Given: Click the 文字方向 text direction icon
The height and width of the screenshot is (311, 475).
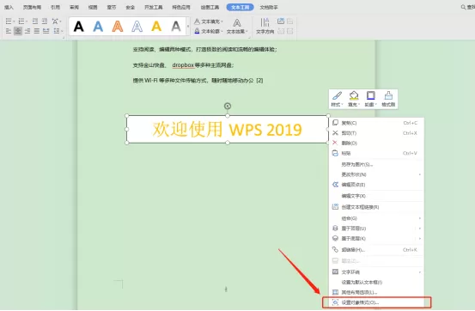Looking at the screenshot, I should tap(265, 26).
